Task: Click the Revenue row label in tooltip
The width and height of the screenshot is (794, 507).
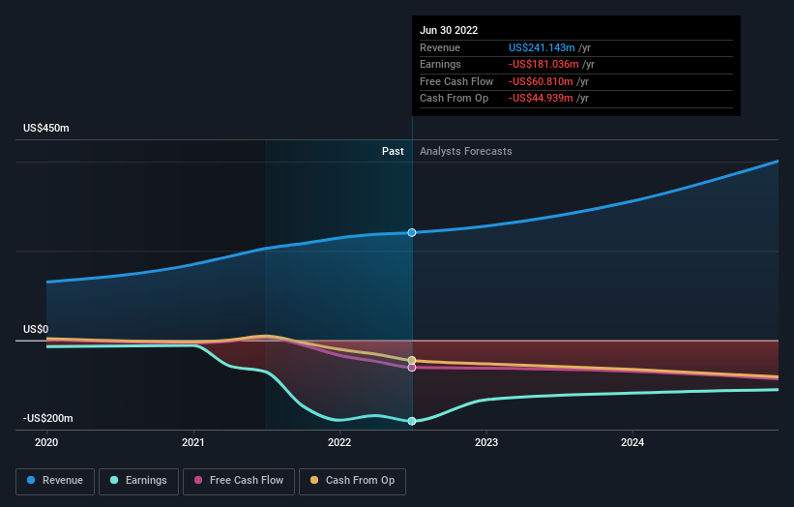Action: point(439,47)
